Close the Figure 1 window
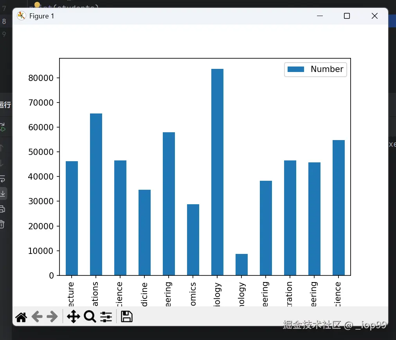The image size is (396, 340). pyautogui.click(x=374, y=16)
